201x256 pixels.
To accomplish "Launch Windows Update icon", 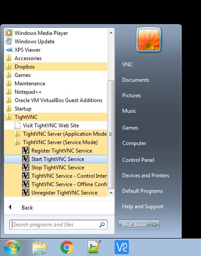I will (x=9, y=41).
